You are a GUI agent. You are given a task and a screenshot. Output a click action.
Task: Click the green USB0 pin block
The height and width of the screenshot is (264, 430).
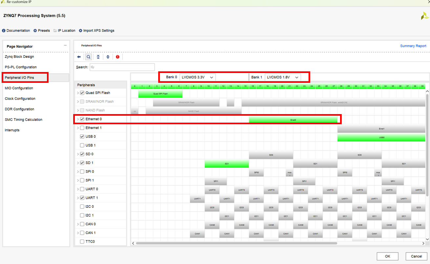click(381, 137)
